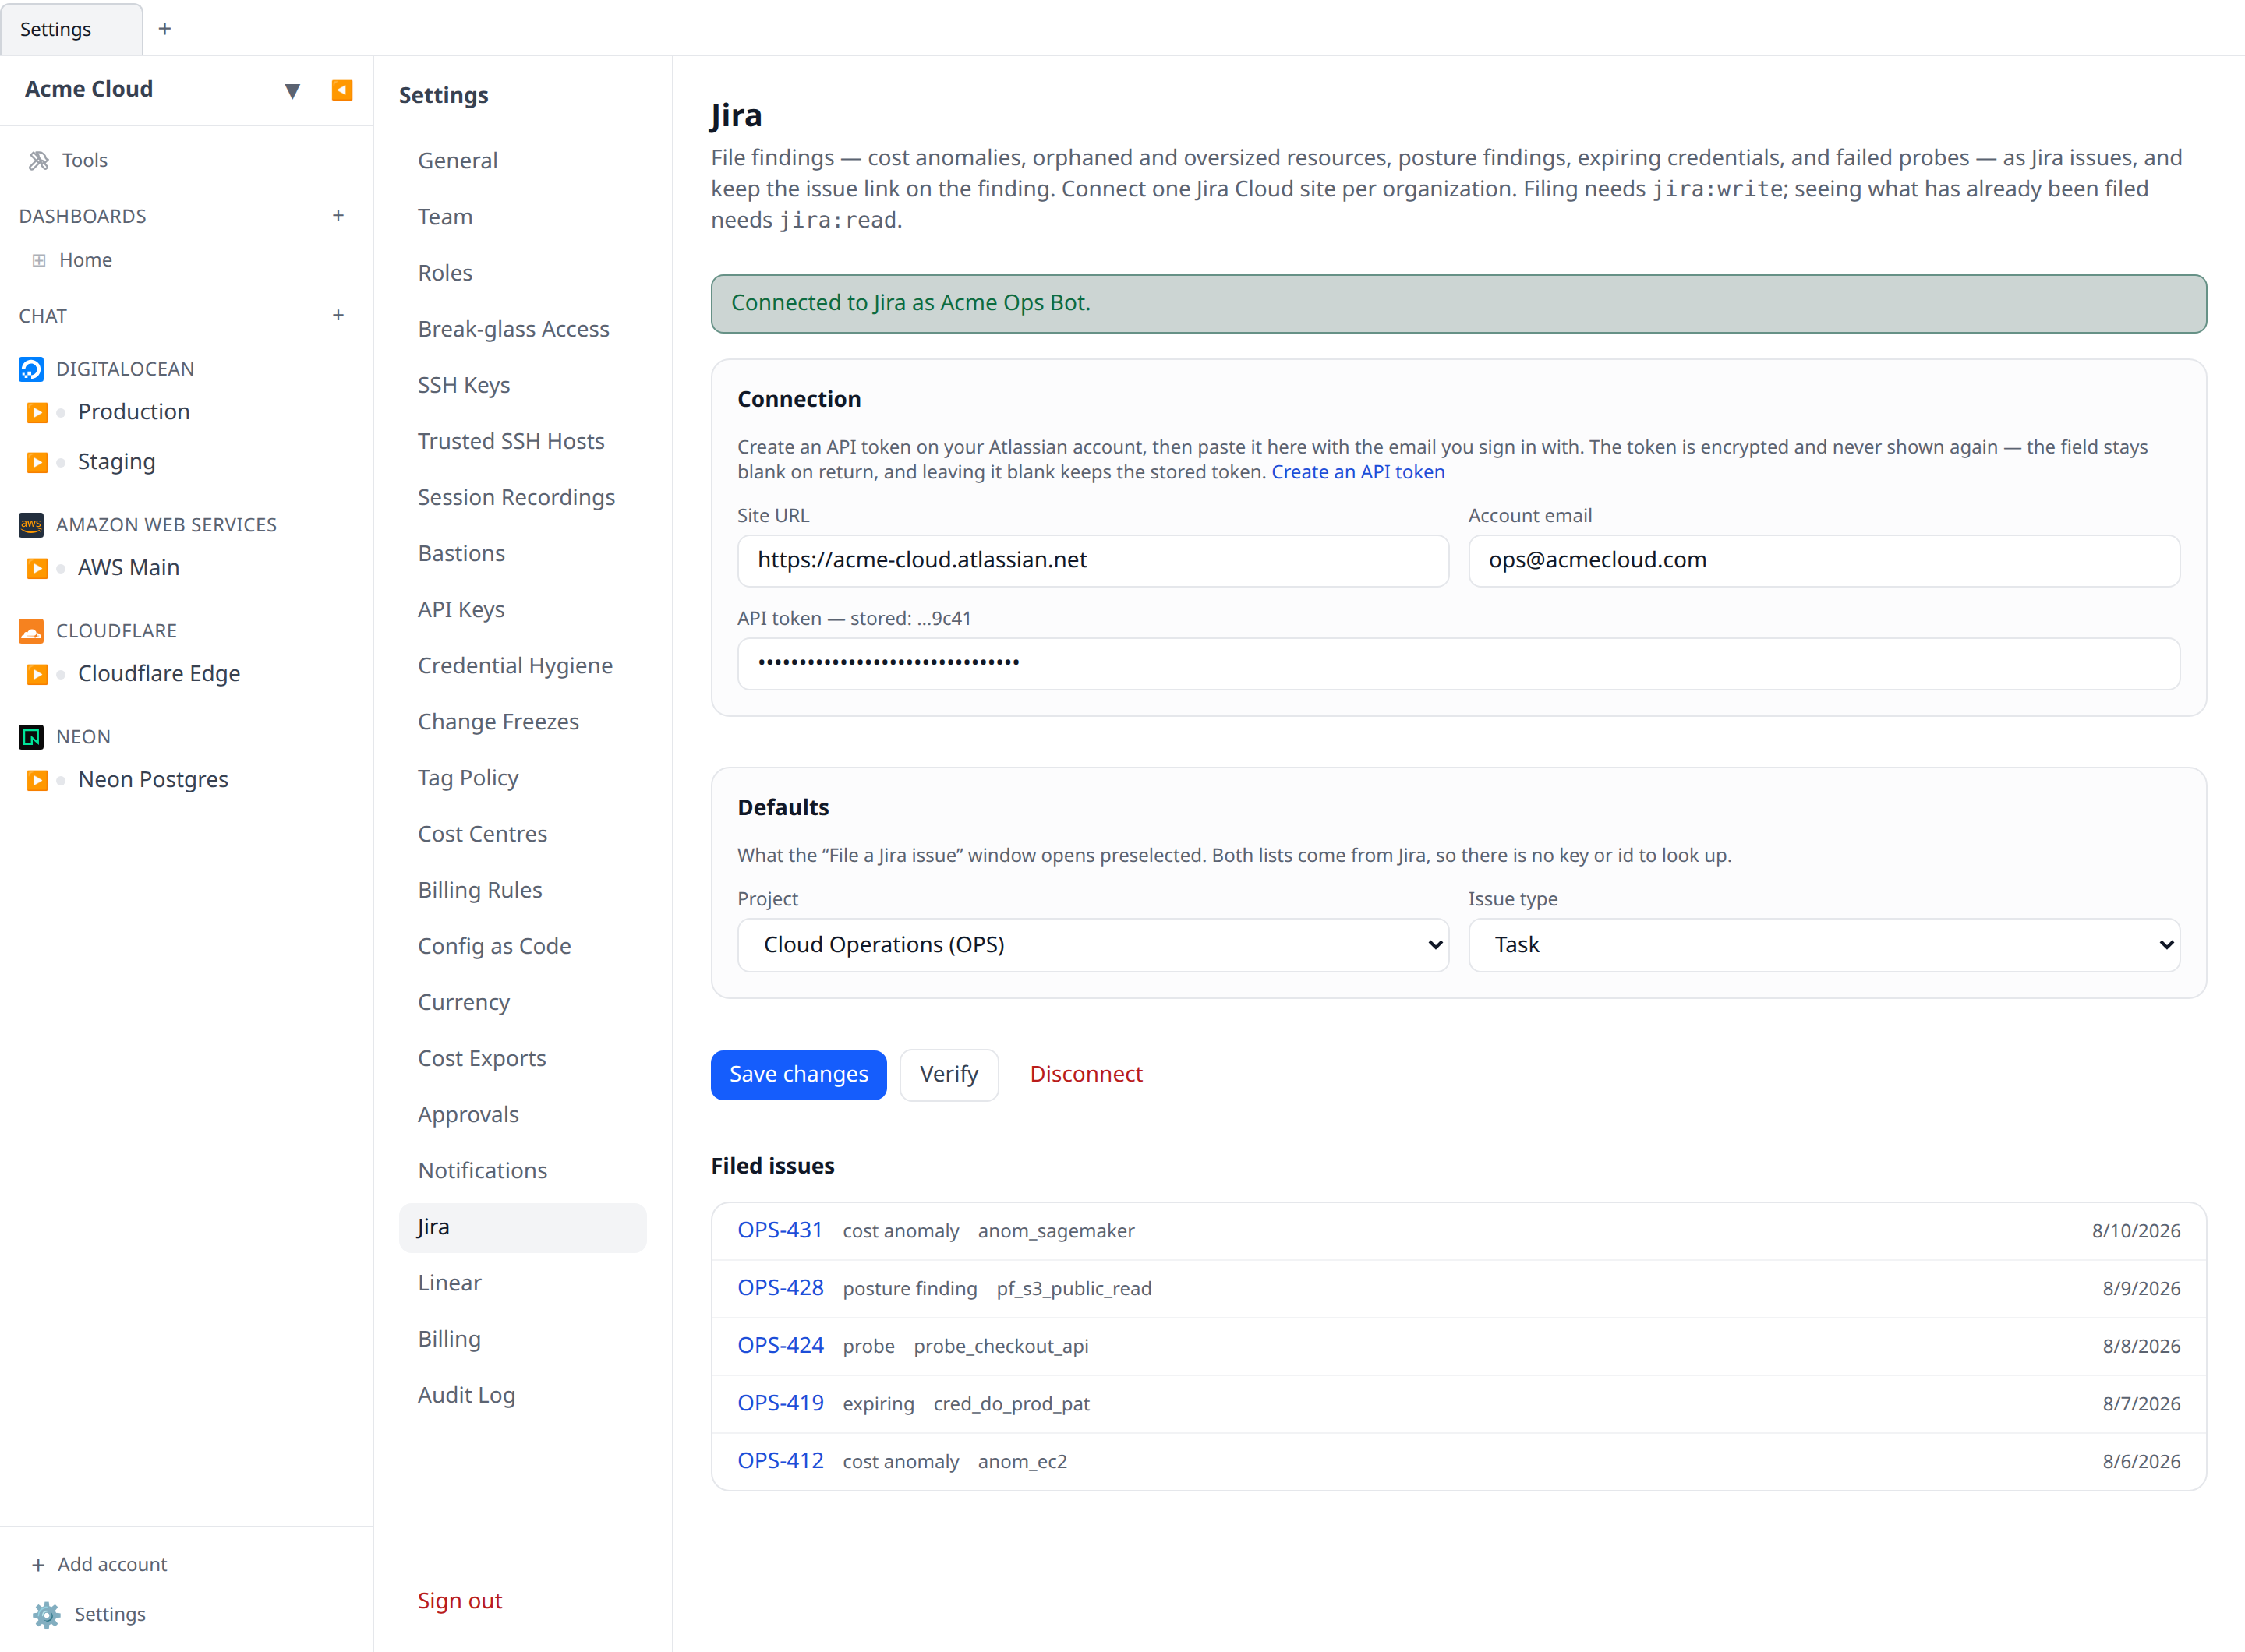Click the Cloudflare provider logo
The image size is (2245, 1652).
[31, 631]
